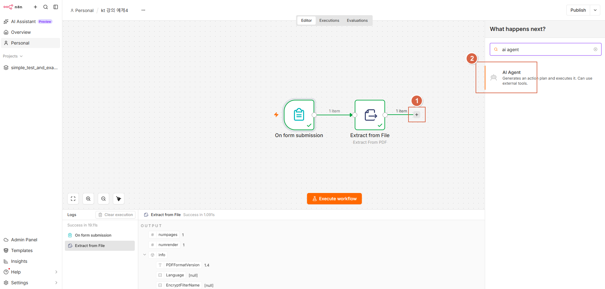Switch to the Editor tab
The width and height of the screenshot is (605, 289).
click(306, 21)
